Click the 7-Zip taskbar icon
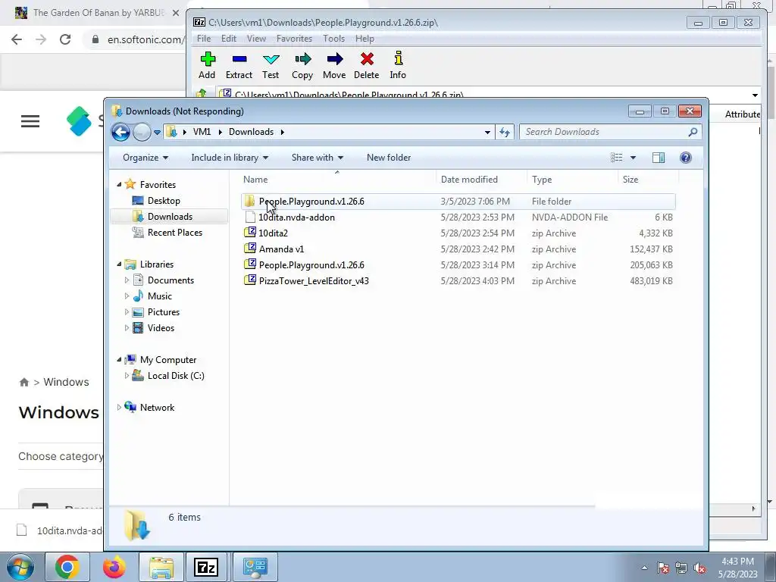Image resolution: width=776 pixels, height=582 pixels. (206, 567)
